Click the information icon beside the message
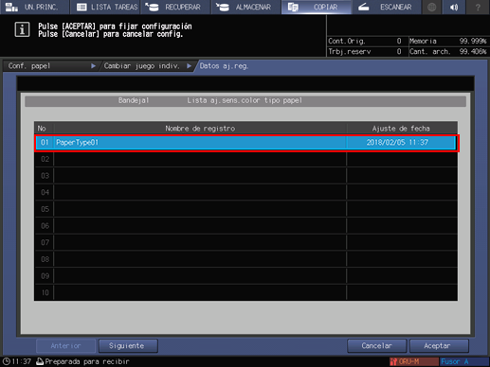 tap(22, 30)
